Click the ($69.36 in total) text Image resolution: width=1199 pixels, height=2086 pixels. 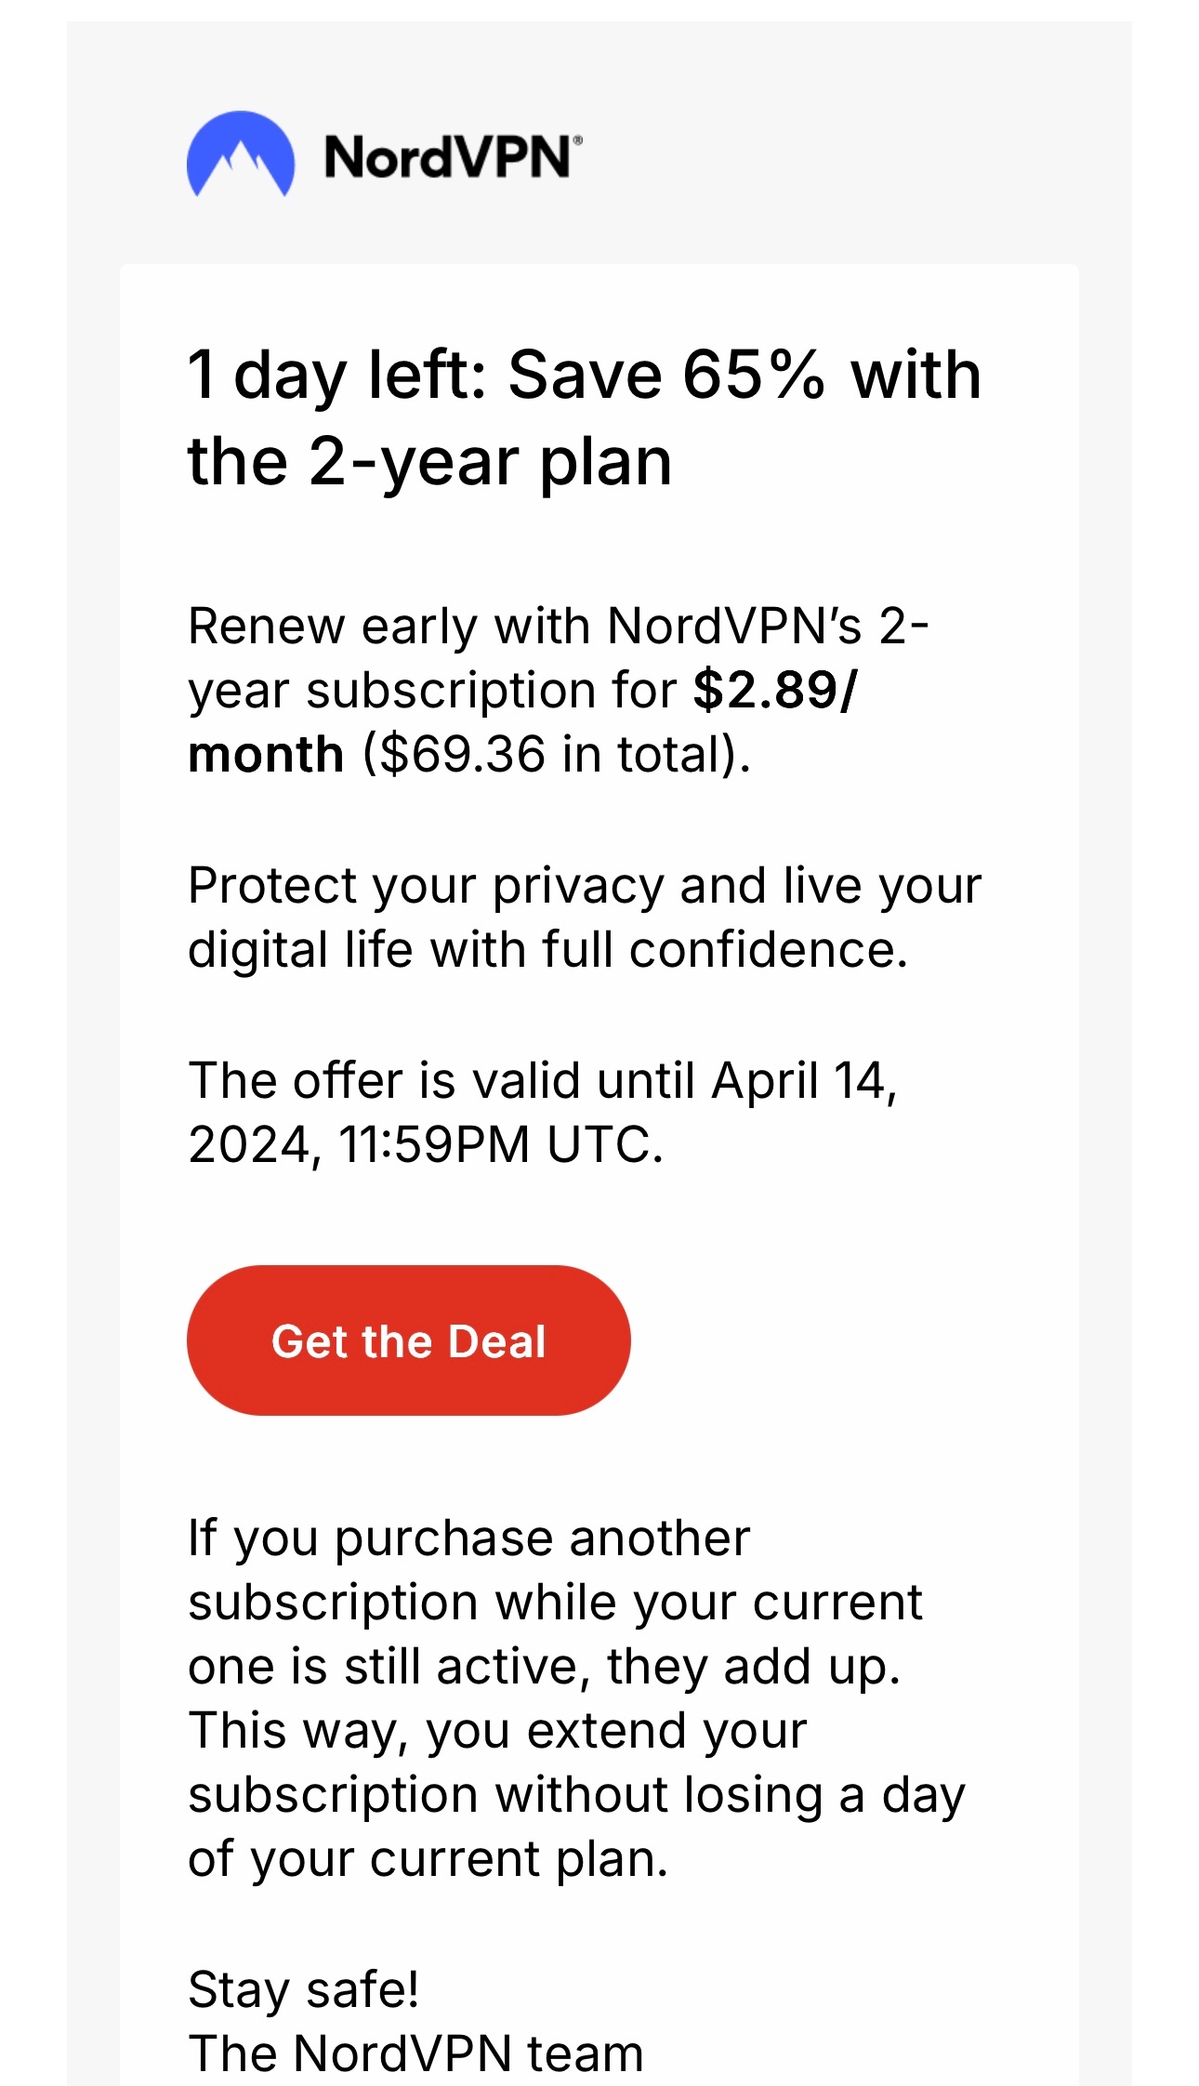pos(556,754)
